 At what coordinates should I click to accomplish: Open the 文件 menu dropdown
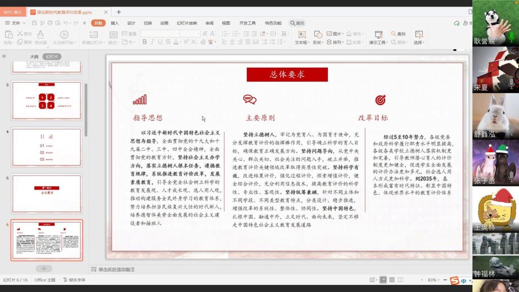tap(15, 23)
